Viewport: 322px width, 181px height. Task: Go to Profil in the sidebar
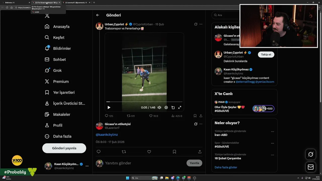(x=53, y=125)
